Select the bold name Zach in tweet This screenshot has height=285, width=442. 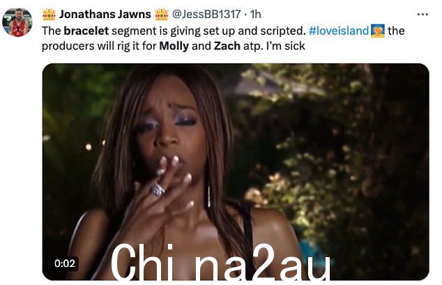tap(227, 45)
